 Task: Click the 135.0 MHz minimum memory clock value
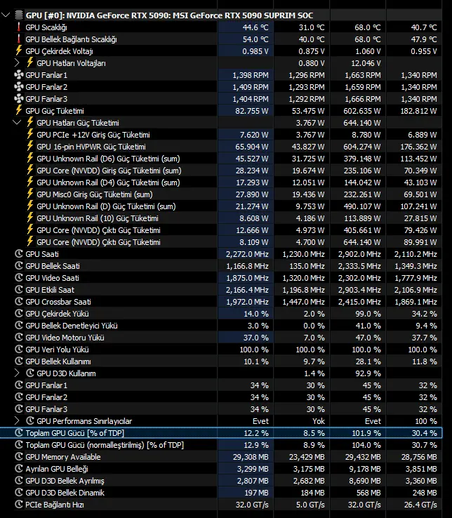click(x=307, y=266)
